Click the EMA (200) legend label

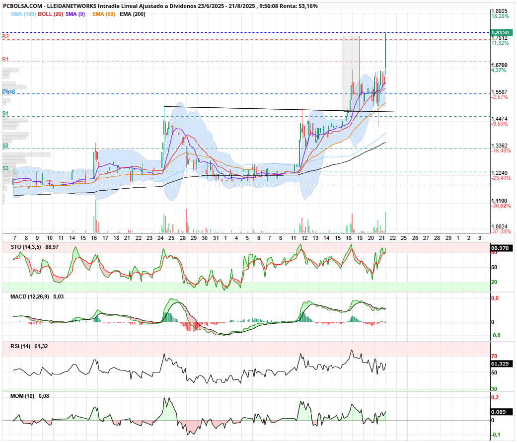[x=133, y=14]
